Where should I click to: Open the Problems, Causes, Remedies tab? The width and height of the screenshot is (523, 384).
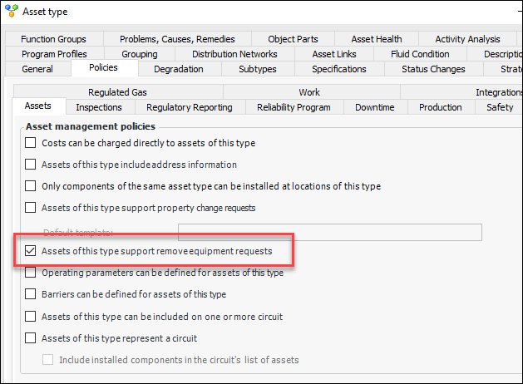pyautogui.click(x=177, y=39)
